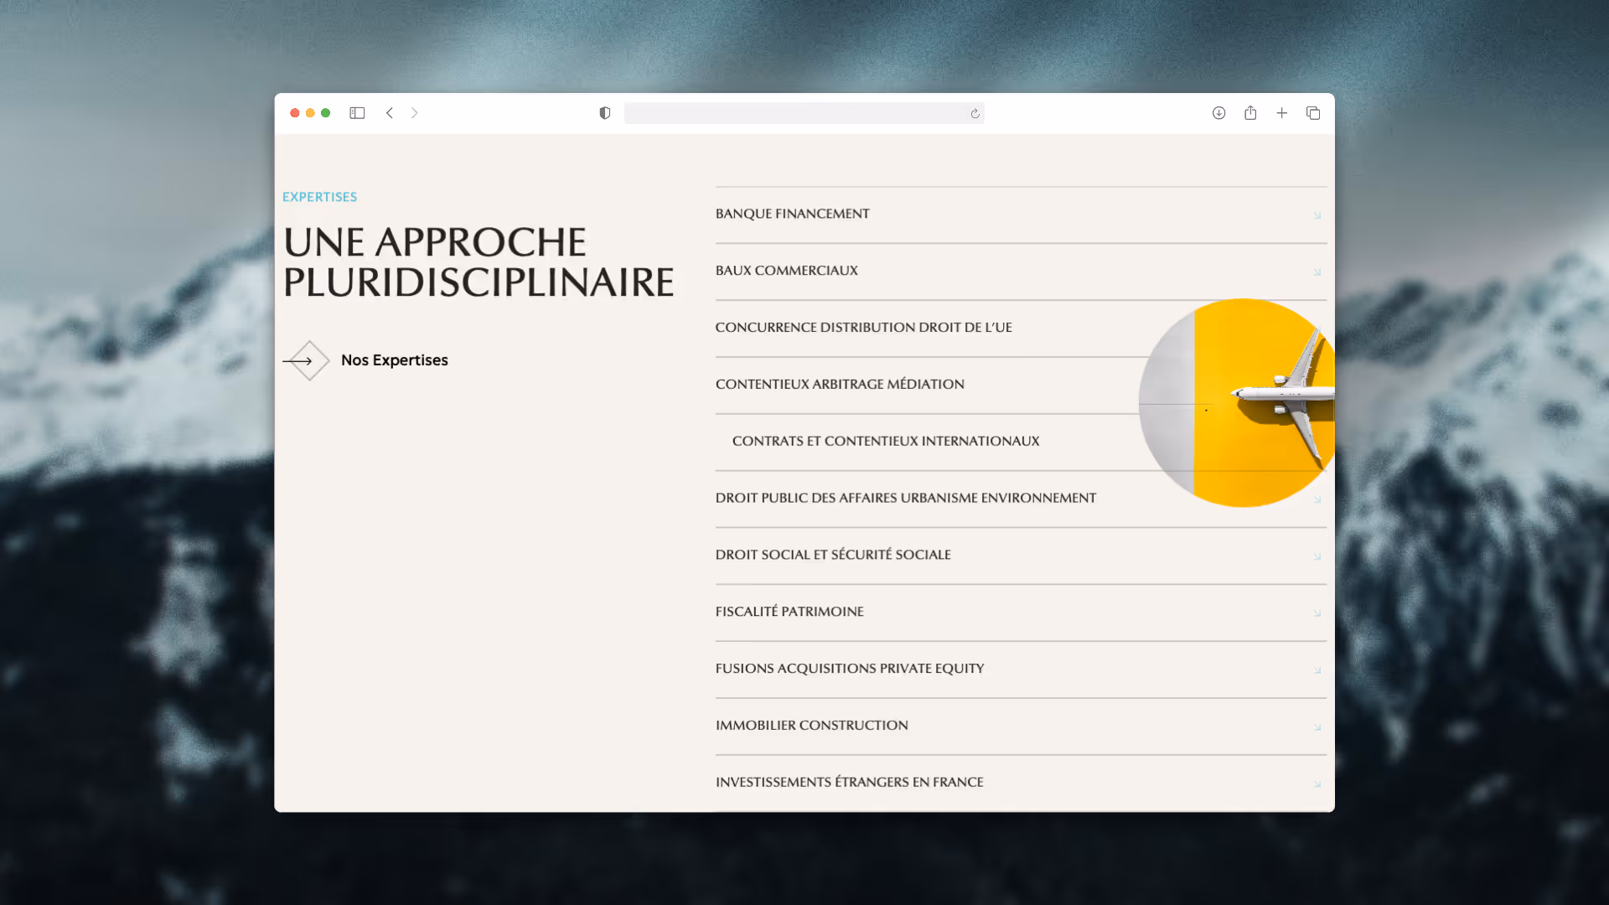Toggle the Safari sidebar icon
The width and height of the screenshot is (1609, 905).
pos(357,113)
